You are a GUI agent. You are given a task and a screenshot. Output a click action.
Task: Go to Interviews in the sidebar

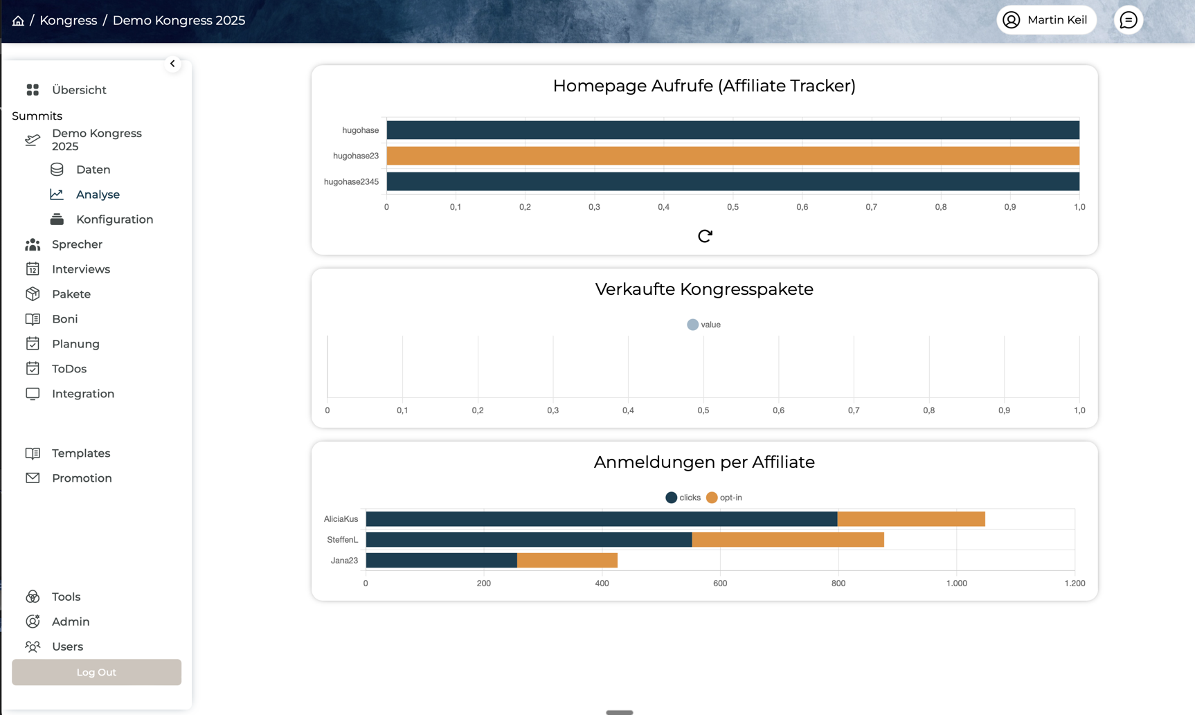click(80, 269)
